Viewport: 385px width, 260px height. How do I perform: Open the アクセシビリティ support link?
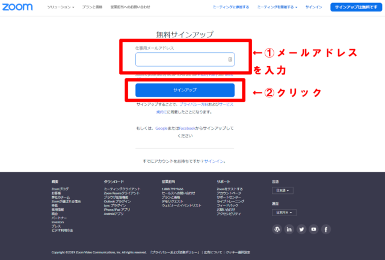[x=229, y=214]
